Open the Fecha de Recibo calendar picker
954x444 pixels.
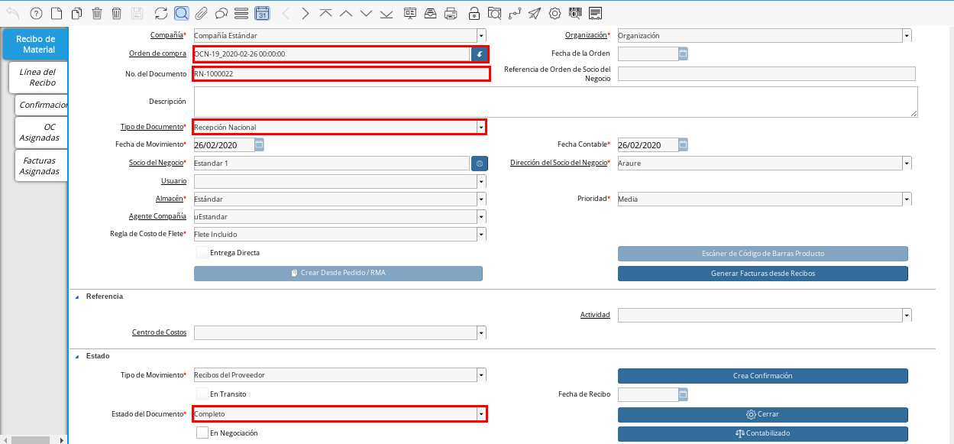coord(683,394)
